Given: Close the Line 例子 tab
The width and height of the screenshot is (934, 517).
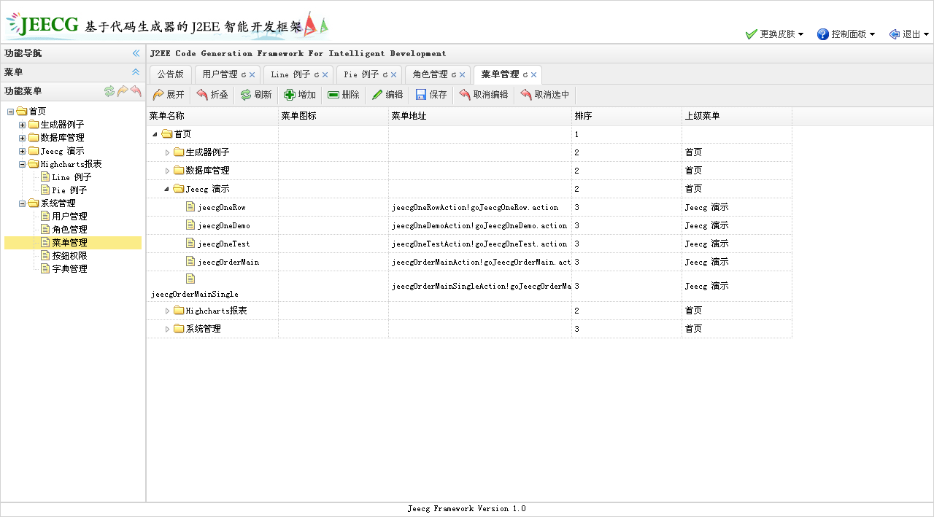Looking at the screenshot, I should pos(325,75).
